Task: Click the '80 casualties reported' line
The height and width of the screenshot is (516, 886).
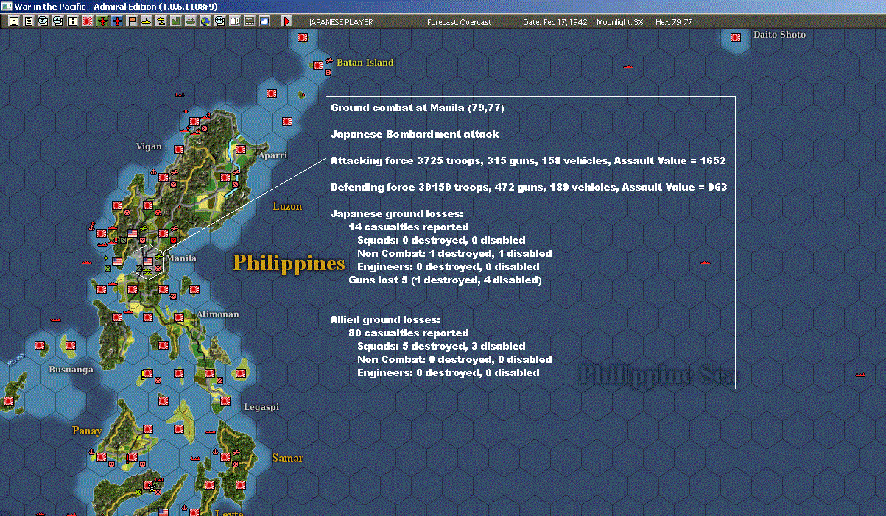Action: (x=408, y=333)
